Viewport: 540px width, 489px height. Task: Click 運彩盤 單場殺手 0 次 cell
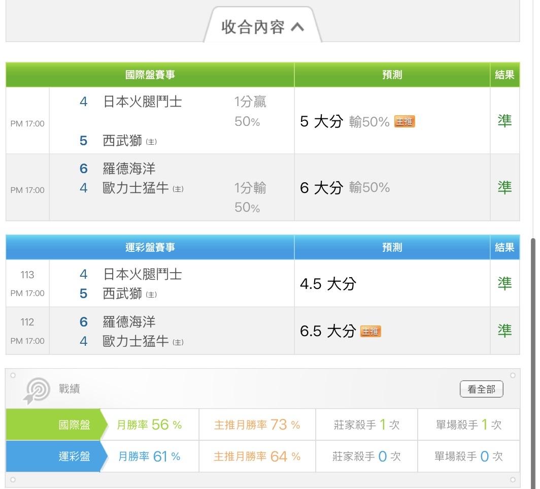[x=468, y=457]
